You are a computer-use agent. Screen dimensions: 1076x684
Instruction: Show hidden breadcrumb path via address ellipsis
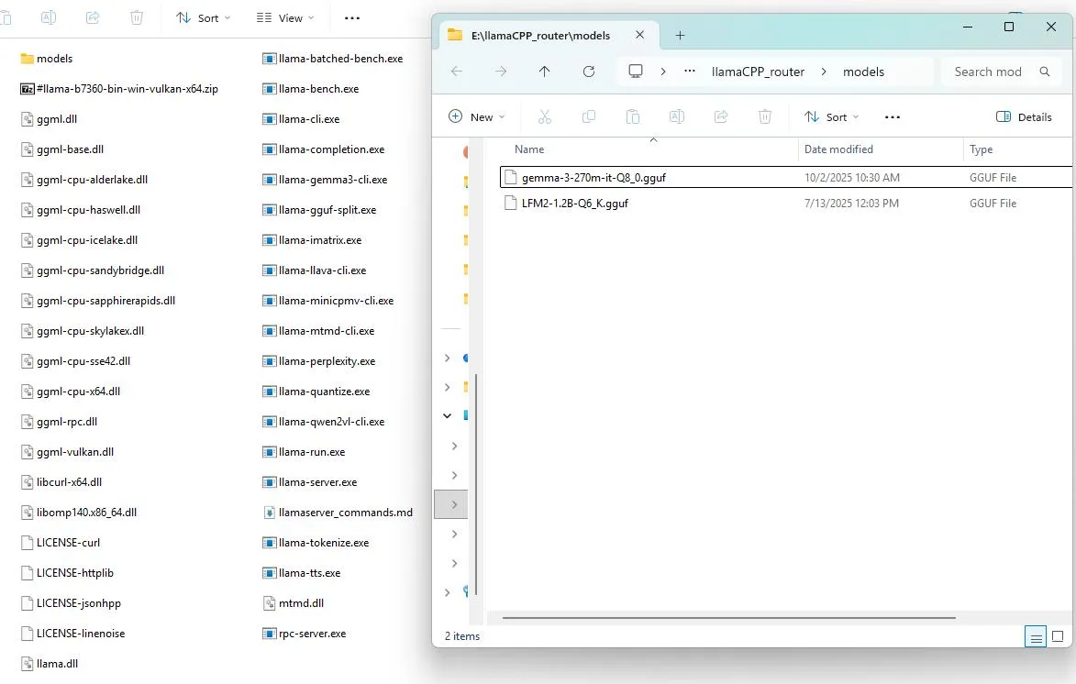[690, 72]
